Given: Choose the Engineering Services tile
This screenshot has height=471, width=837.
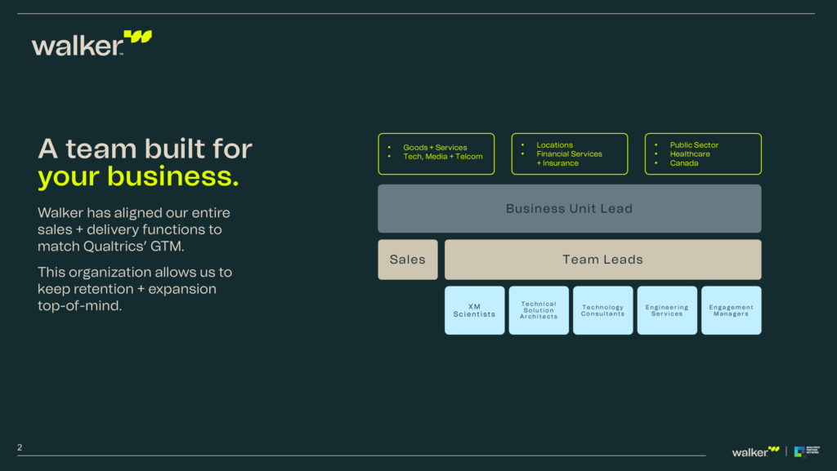Looking at the screenshot, I should (x=667, y=310).
